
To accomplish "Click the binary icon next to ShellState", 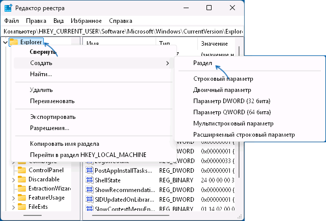I will tap(90, 180).
